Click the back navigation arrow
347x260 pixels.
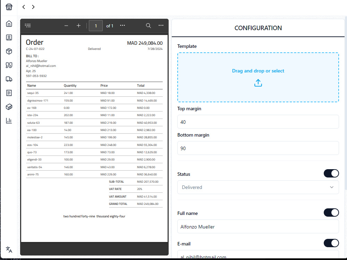click(x=23, y=7)
